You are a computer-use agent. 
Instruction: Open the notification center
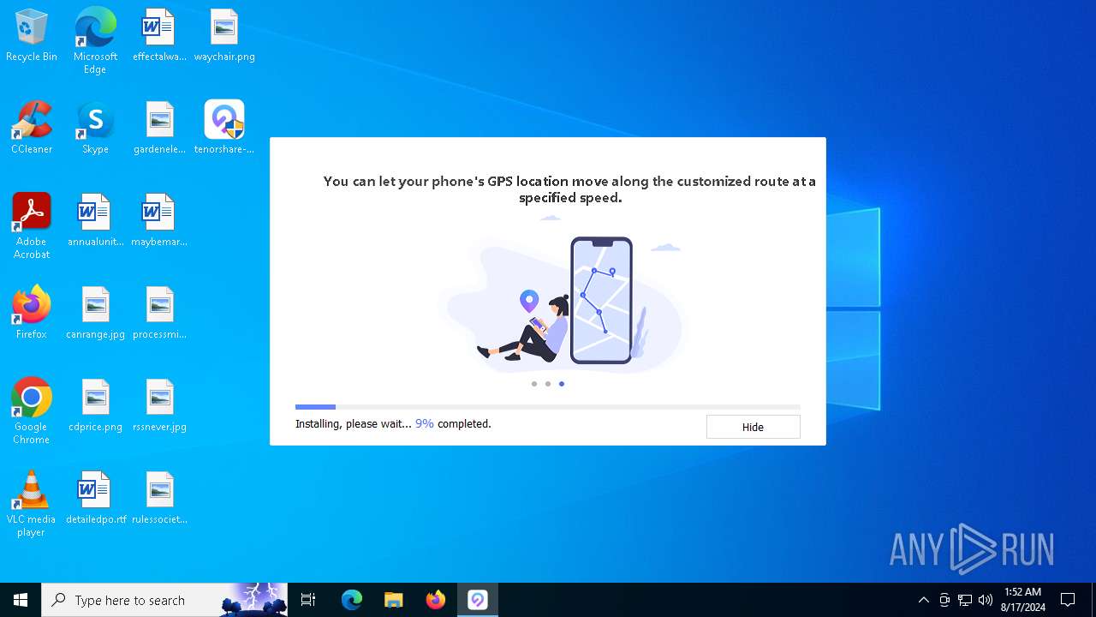click(x=1068, y=600)
